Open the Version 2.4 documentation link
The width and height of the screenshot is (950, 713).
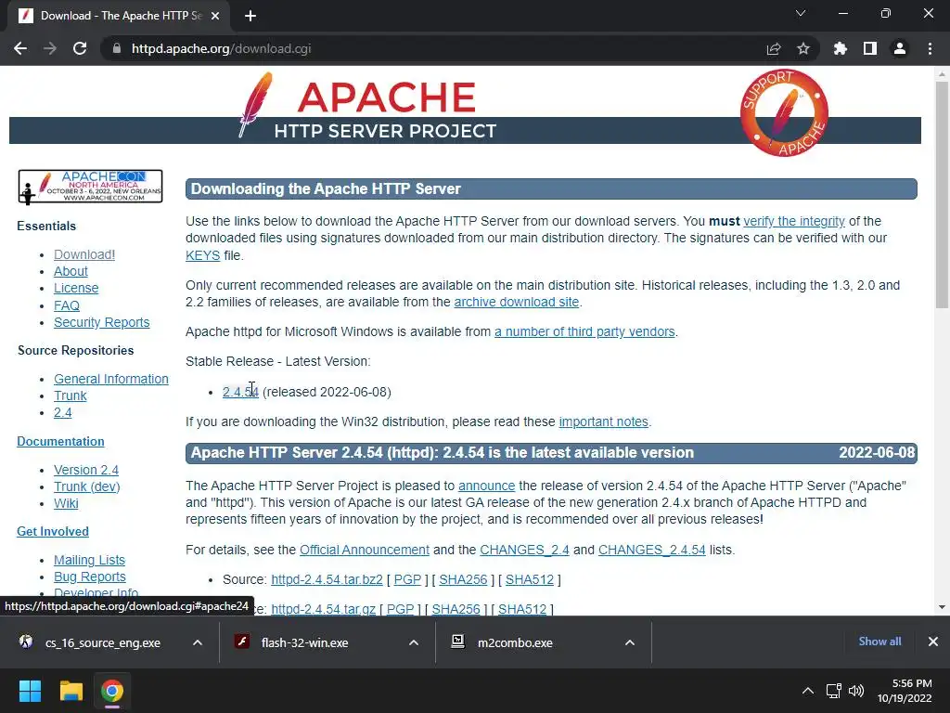86,470
